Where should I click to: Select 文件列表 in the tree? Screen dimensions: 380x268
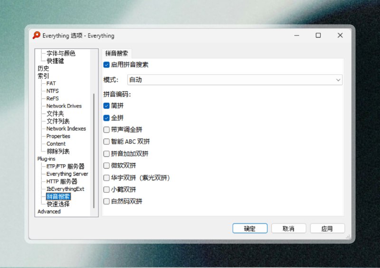click(58, 121)
